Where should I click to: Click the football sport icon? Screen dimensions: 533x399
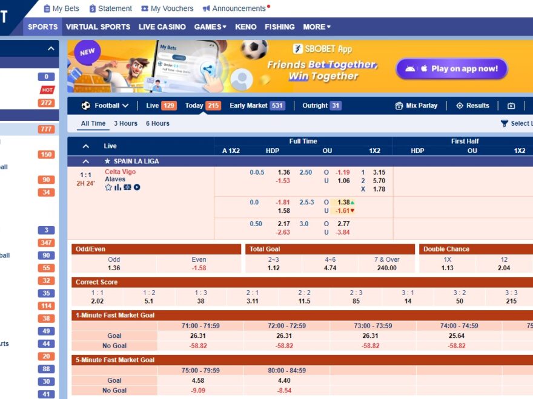point(85,106)
